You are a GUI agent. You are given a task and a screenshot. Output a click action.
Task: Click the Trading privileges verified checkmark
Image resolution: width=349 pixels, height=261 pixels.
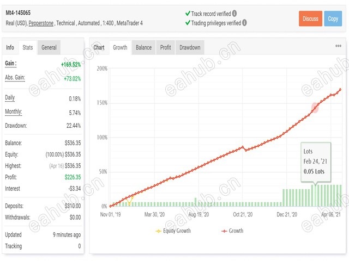pos(188,23)
